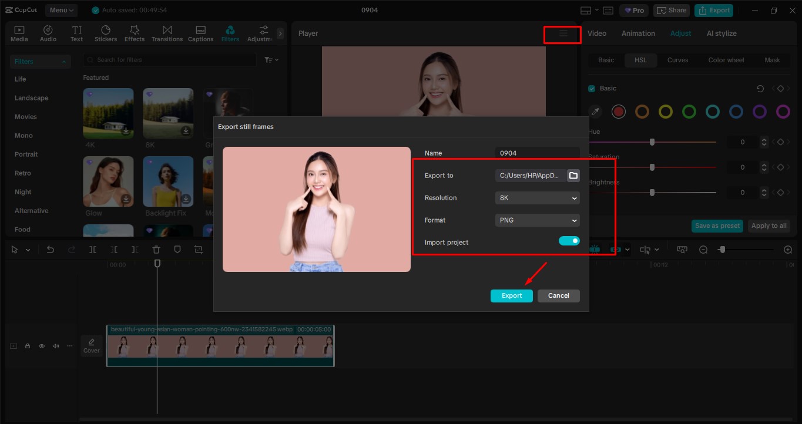Open the Format dropdown showing PNG
Image resolution: width=802 pixels, height=424 pixels.
tap(536, 220)
